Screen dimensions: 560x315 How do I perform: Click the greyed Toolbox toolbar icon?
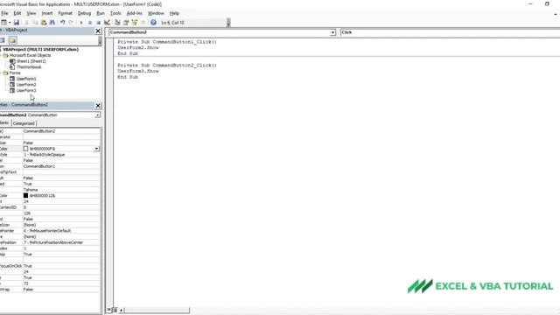pyautogui.click(x=143, y=23)
